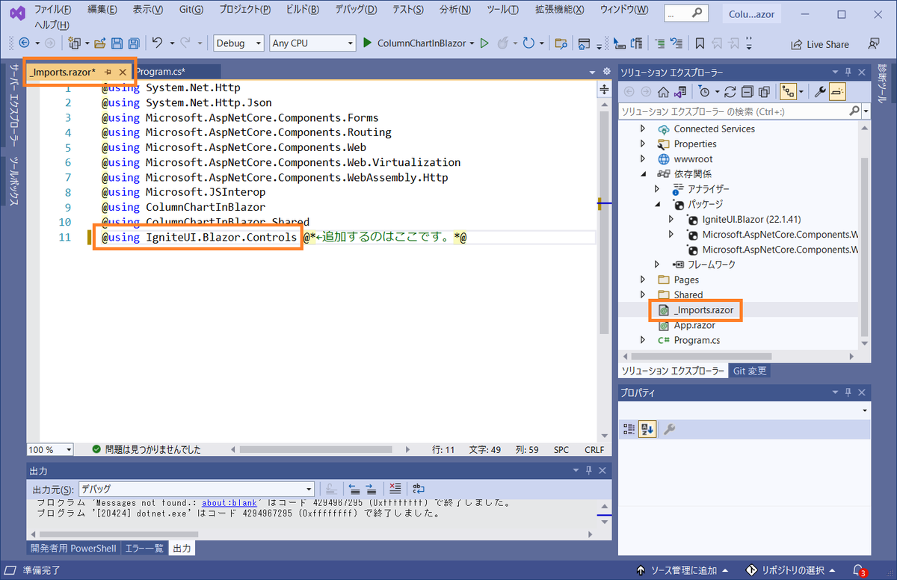The width and height of the screenshot is (897, 580).
Task: Open Properties wrench icon in Solution Explorer toolbar
Action: (x=820, y=92)
